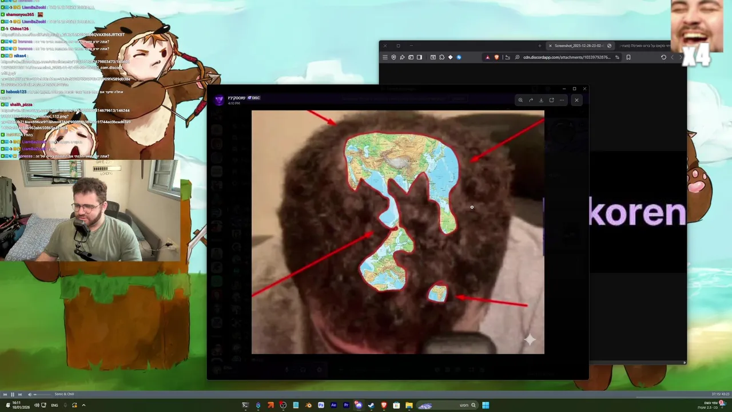
Task: Close the Discord image viewer overlay
Action: 576,100
